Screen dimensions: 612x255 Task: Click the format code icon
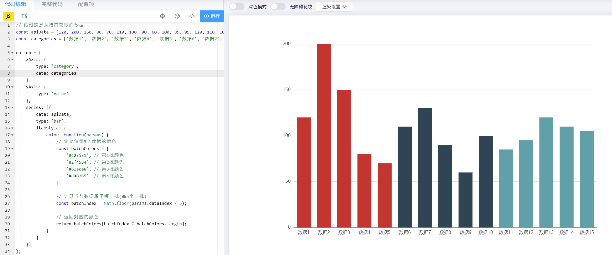192,16
